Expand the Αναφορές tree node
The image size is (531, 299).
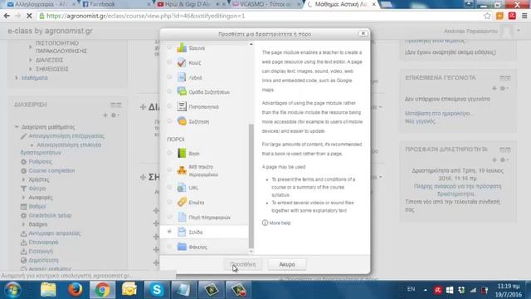click(x=23, y=197)
